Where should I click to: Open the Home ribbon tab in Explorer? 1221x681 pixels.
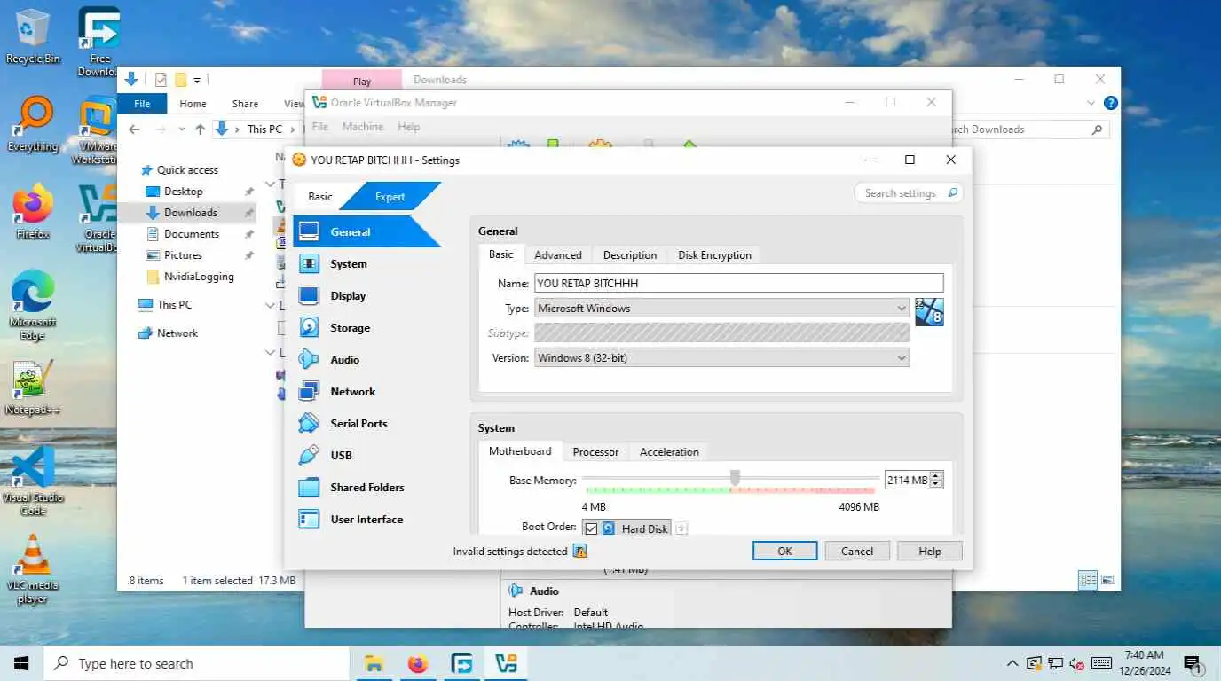193,104
